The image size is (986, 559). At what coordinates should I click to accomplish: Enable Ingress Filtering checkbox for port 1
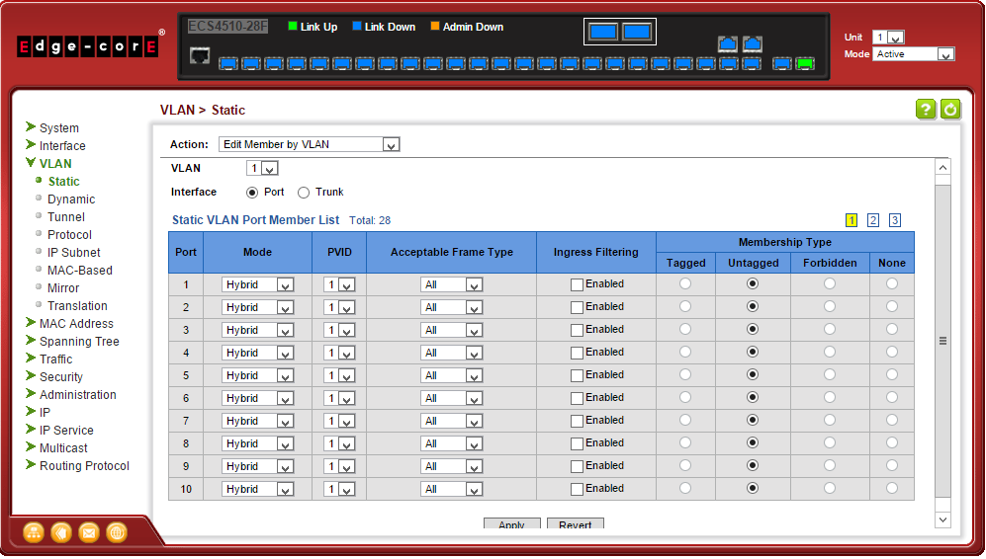click(x=578, y=284)
